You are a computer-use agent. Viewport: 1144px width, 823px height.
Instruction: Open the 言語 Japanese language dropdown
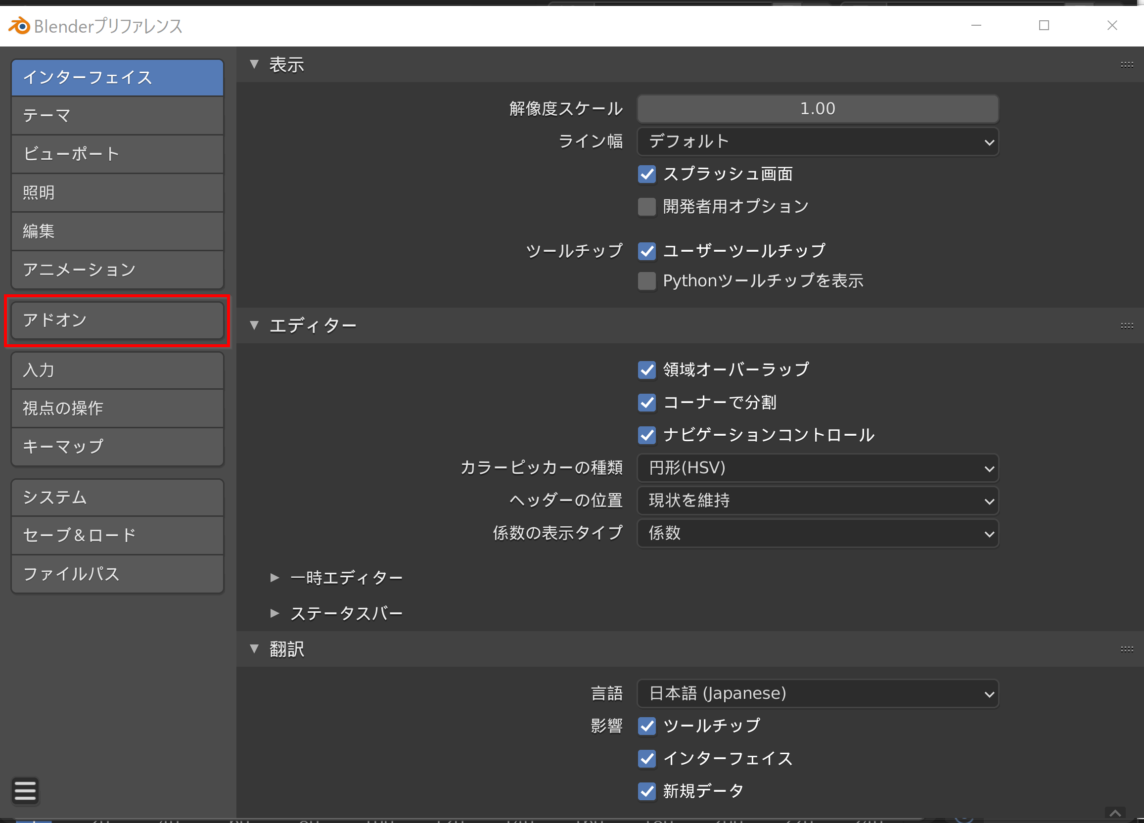(x=817, y=693)
